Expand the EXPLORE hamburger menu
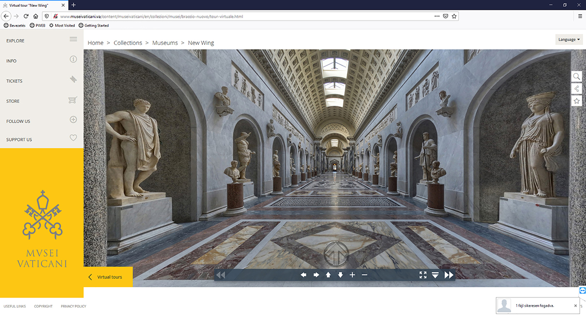The image size is (586, 317). (73, 39)
